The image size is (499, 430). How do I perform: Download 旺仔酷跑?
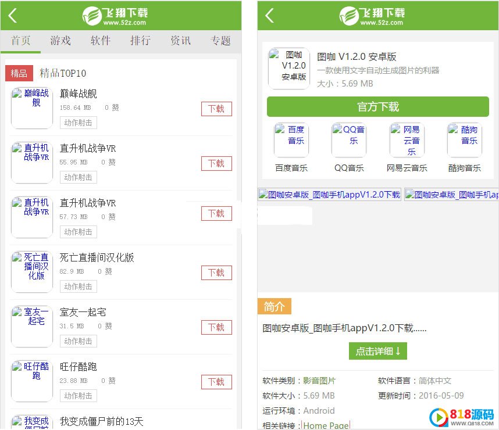[x=216, y=382]
